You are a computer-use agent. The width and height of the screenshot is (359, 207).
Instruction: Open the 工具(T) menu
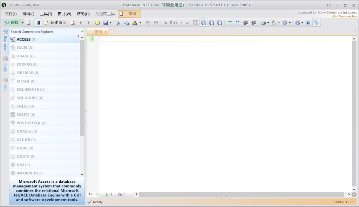pyautogui.click(x=46, y=14)
